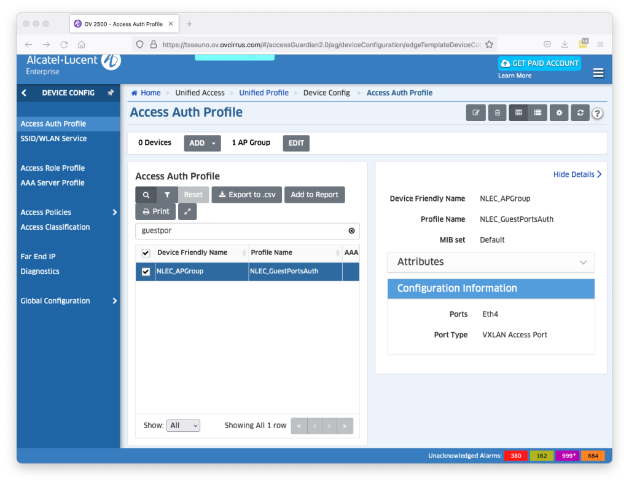Click the filter funnel icon
The image size is (629, 484).
point(167,195)
